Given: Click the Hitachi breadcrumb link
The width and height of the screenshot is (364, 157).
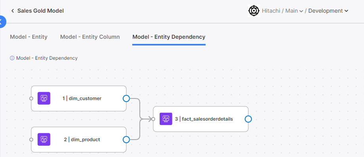Looking at the screenshot, I should [x=271, y=11].
